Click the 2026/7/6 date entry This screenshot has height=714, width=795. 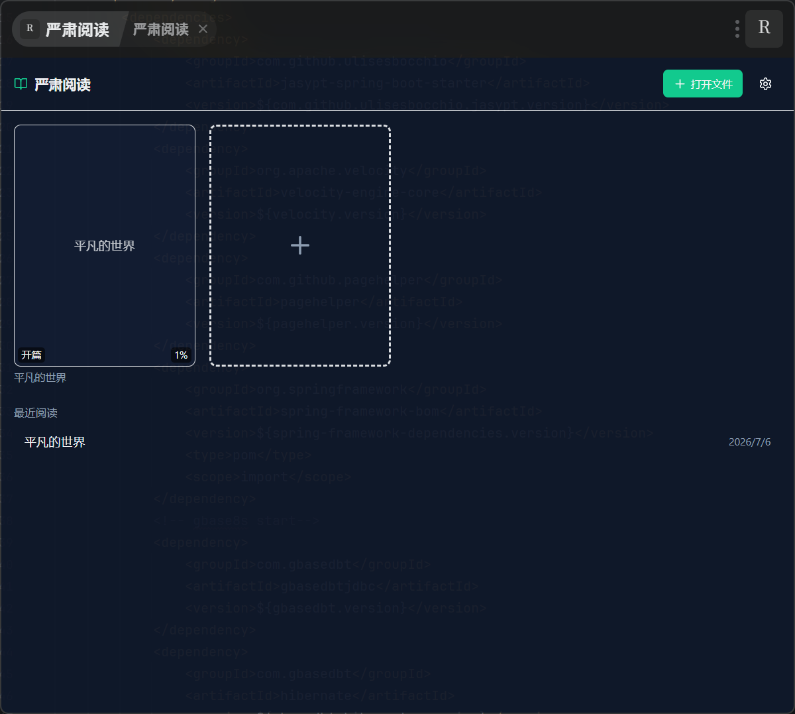click(x=749, y=442)
